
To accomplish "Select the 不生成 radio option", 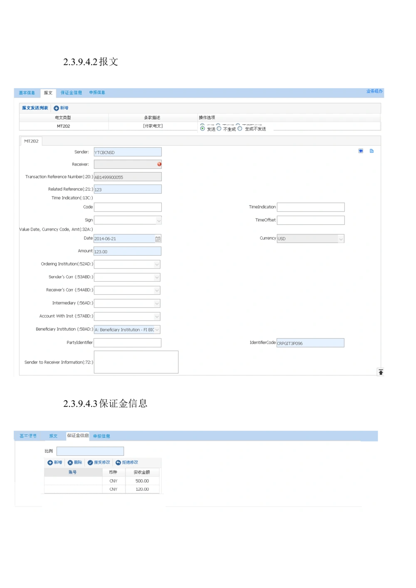I will coord(219,129).
